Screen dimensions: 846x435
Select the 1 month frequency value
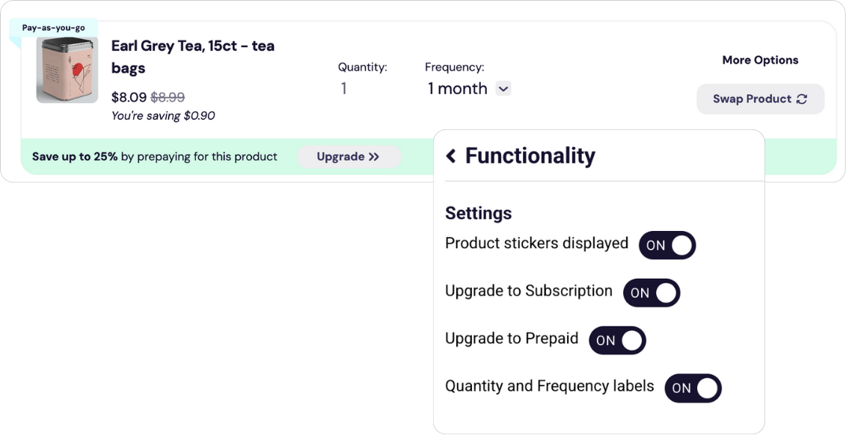[x=458, y=88]
